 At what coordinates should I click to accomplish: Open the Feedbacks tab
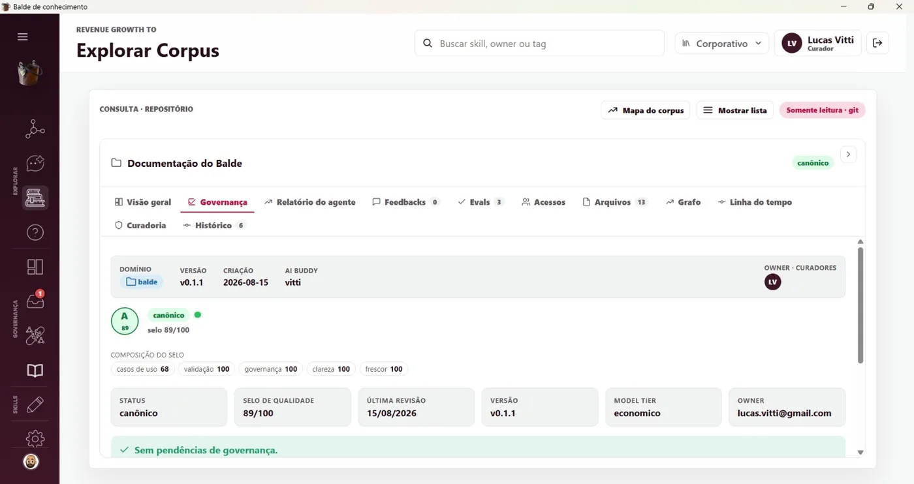405,202
